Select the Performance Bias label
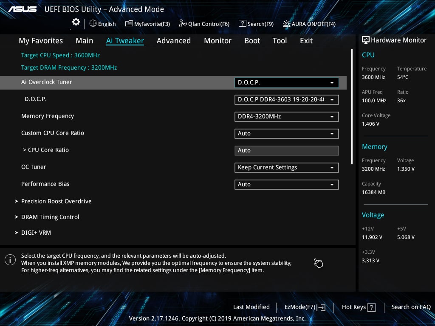 click(x=45, y=184)
